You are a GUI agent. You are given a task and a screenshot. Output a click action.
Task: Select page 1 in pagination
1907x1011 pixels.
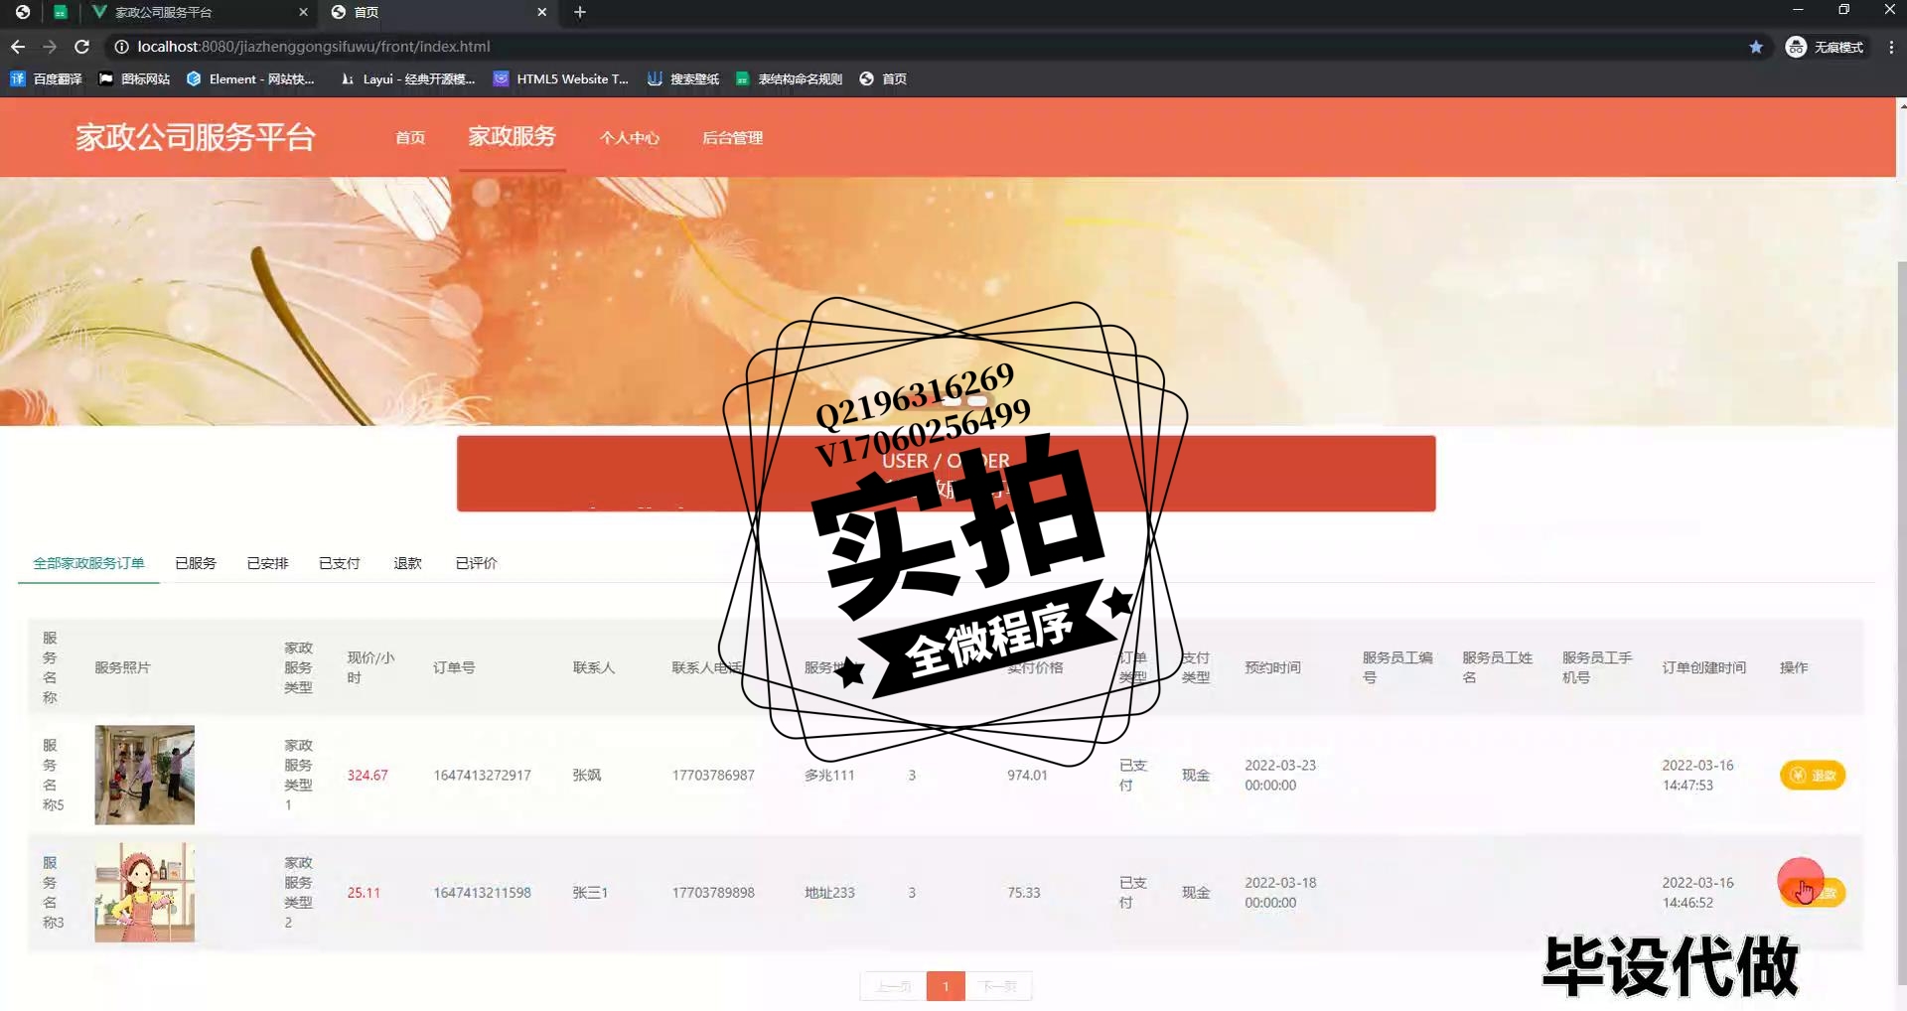[946, 986]
